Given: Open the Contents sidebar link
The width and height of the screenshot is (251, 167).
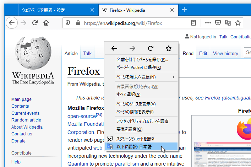Looking at the screenshot, I should 20,106.
